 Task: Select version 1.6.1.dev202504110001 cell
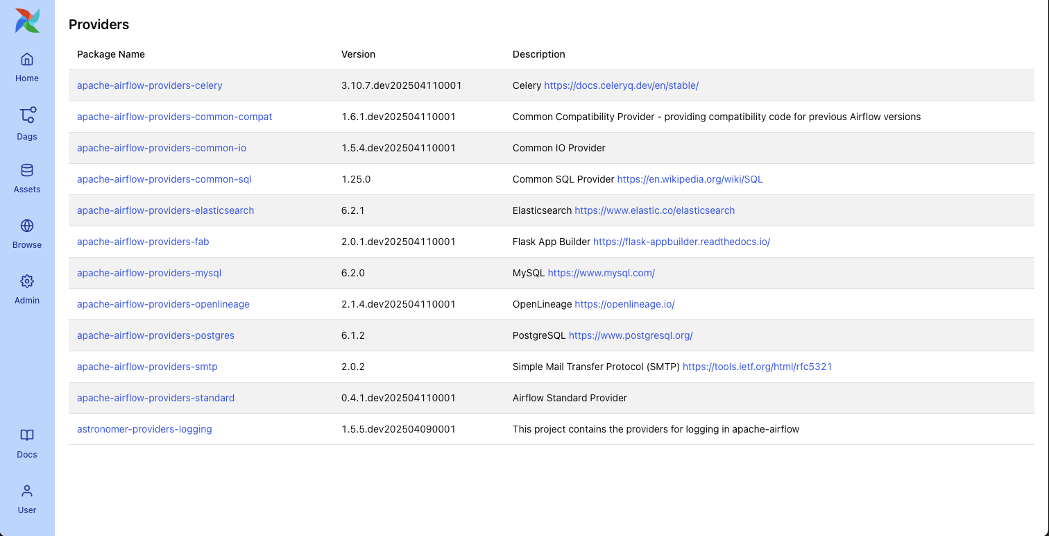398,117
